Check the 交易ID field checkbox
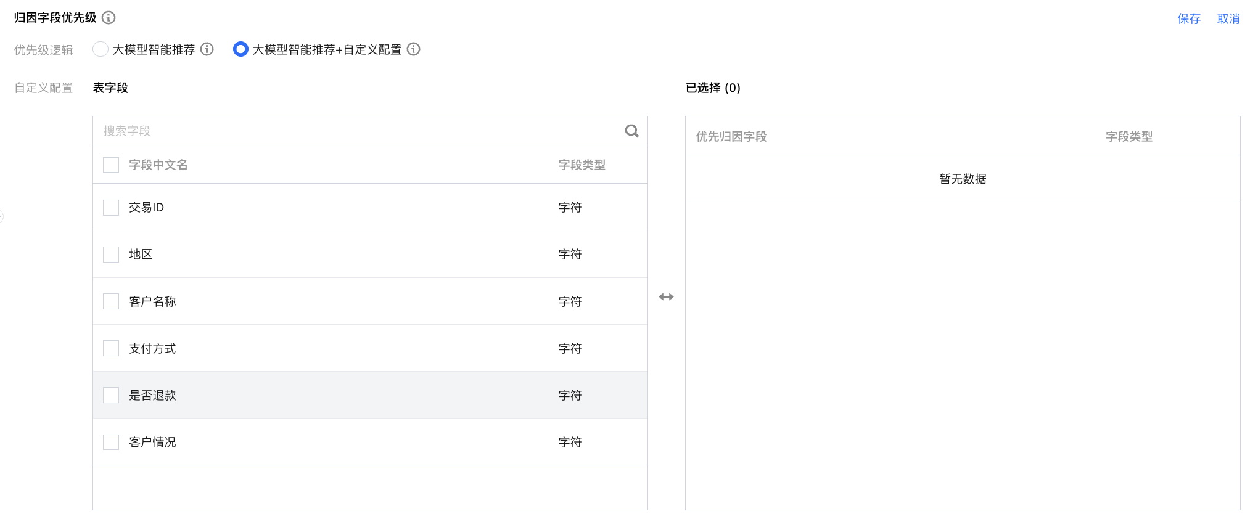1258x519 pixels. click(111, 207)
